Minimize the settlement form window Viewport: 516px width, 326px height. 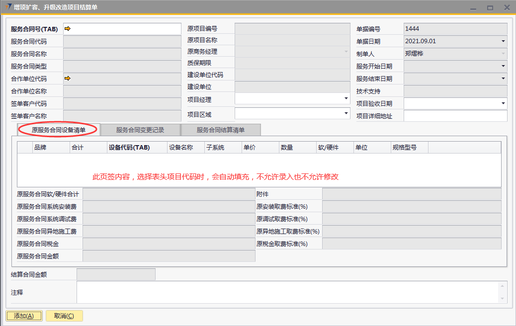(474, 7)
